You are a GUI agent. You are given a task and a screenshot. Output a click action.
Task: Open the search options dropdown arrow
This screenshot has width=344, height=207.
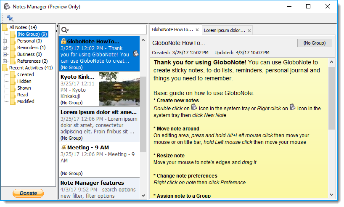point(68,30)
